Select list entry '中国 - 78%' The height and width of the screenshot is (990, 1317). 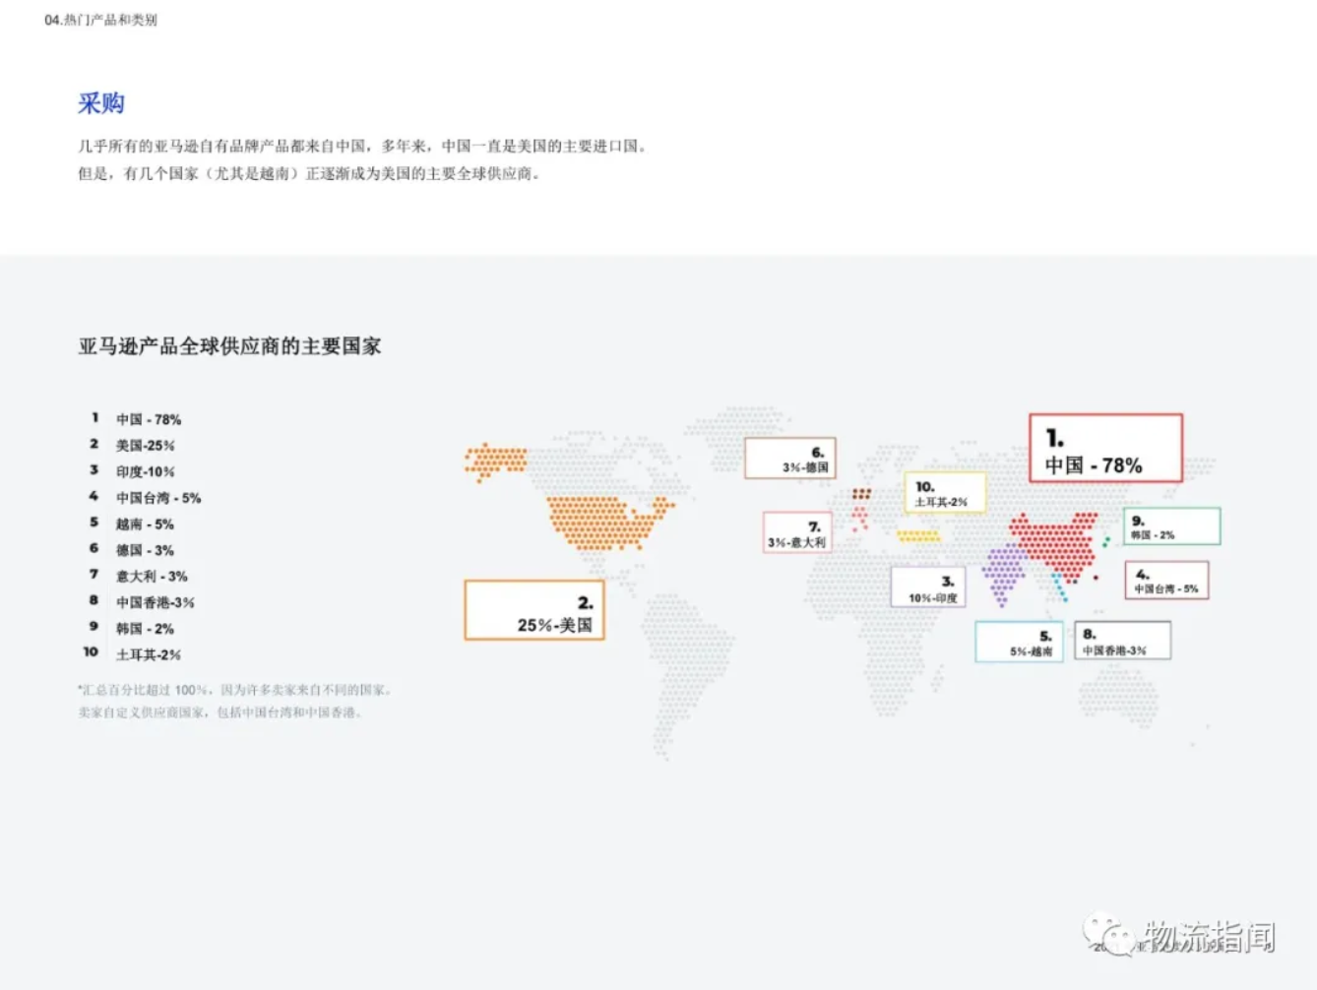click(149, 419)
